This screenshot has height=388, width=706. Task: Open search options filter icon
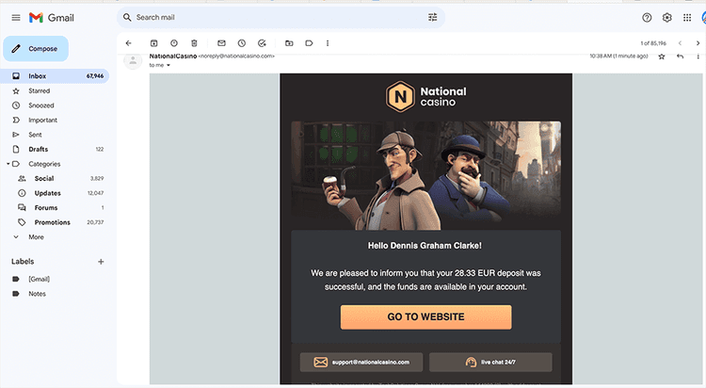432,17
